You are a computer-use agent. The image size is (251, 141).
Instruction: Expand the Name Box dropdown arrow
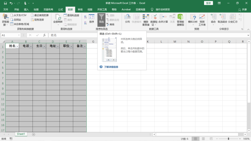[x=19, y=35]
